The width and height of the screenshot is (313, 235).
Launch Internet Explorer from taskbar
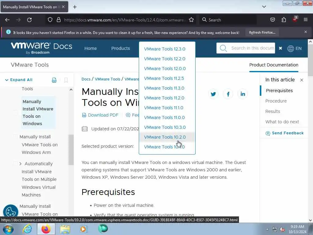[27, 229]
